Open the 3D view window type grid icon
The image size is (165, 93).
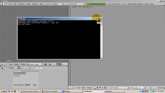3,64
